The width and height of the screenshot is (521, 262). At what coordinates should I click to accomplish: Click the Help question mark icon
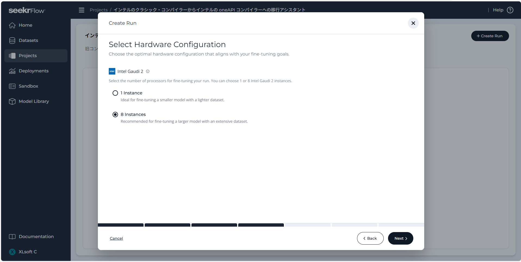coord(510,10)
